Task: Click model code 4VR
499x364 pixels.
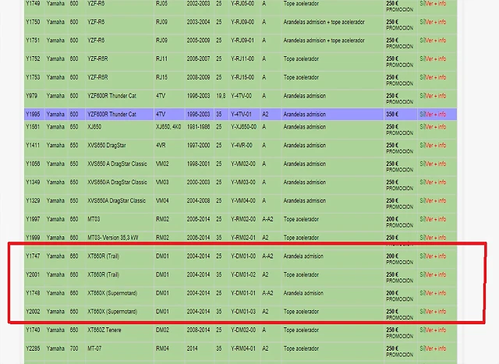Action: pyautogui.click(x=161, y=145)
